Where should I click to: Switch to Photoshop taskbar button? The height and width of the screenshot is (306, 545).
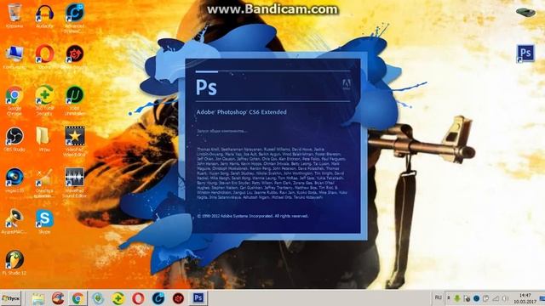click(x=198, y=298)
